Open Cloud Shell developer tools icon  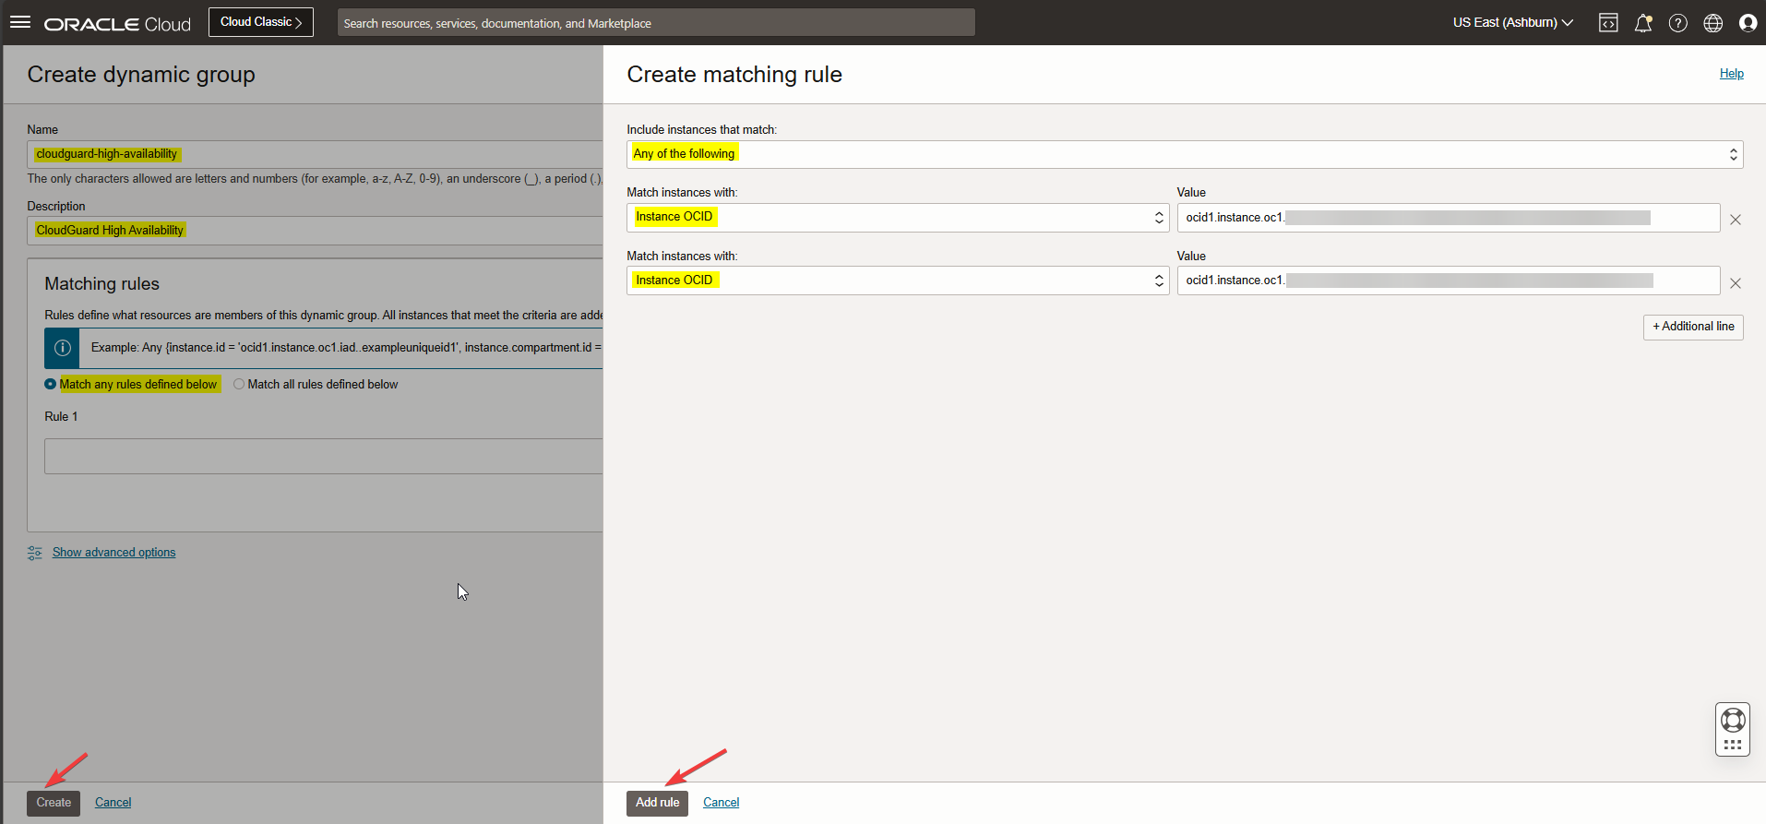[1608, 23]
